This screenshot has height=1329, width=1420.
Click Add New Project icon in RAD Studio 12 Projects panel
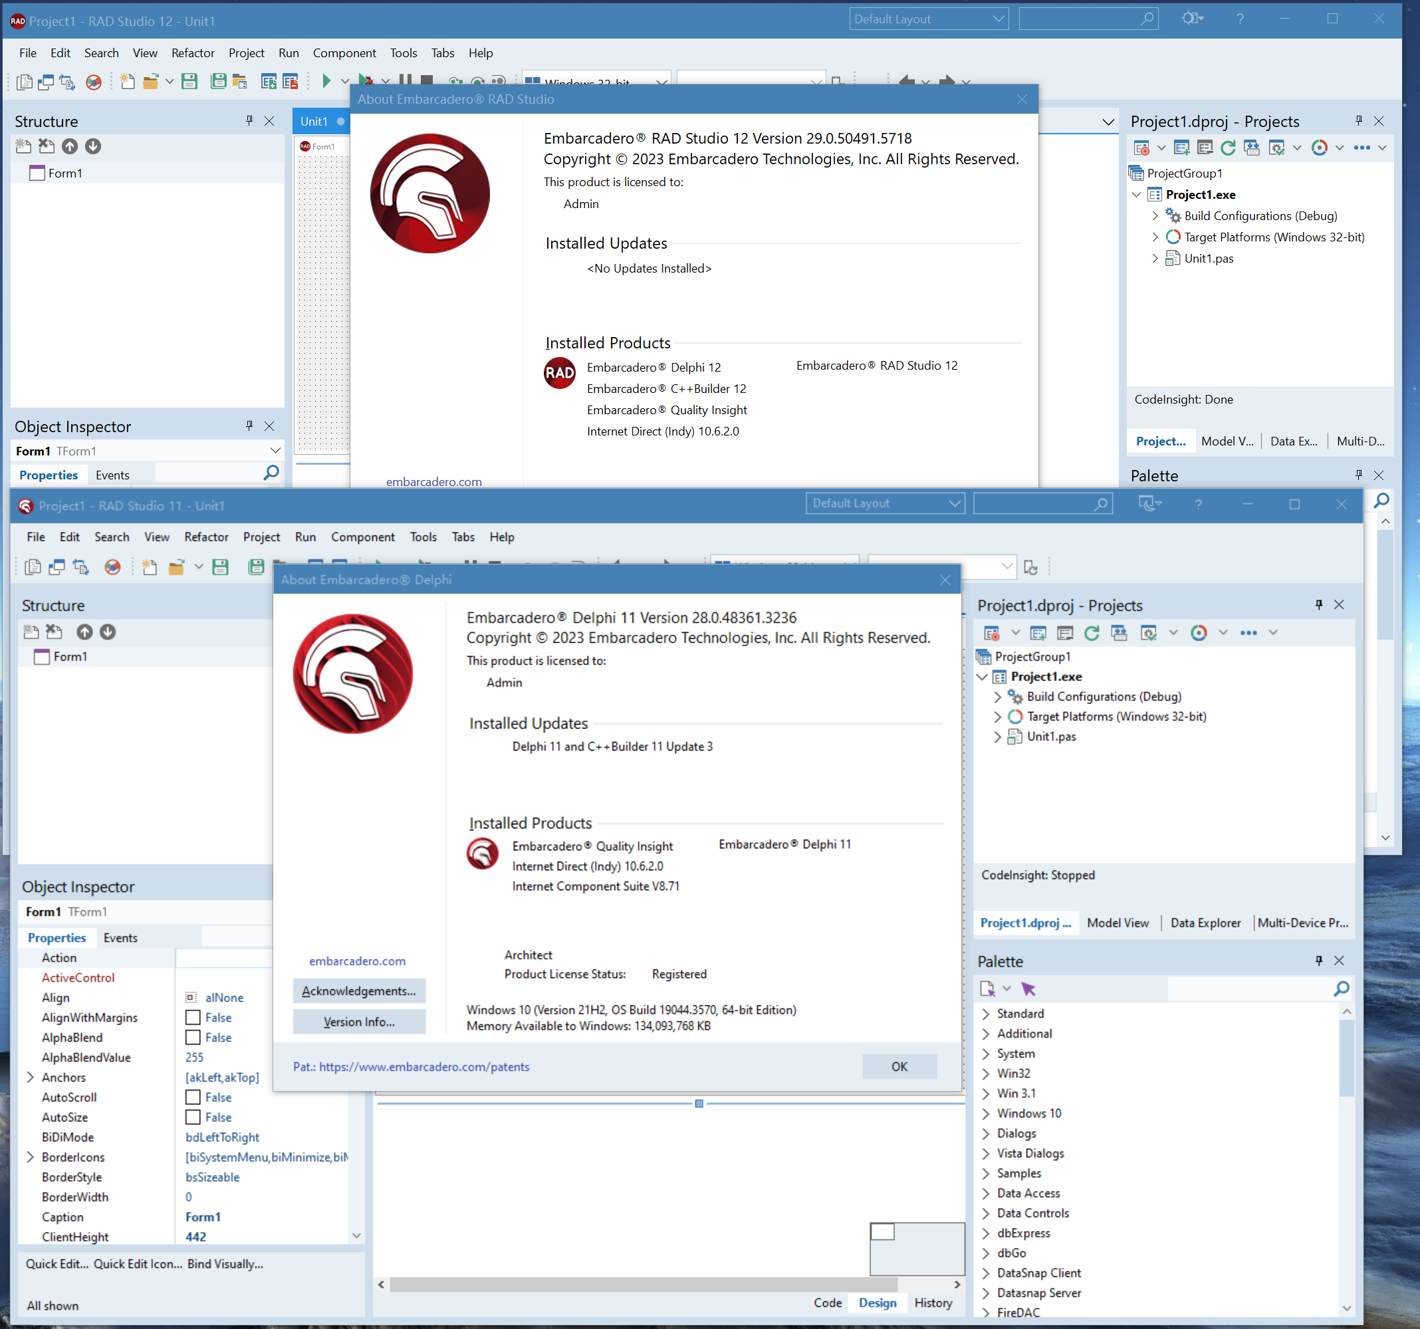tap(1181, 148)
